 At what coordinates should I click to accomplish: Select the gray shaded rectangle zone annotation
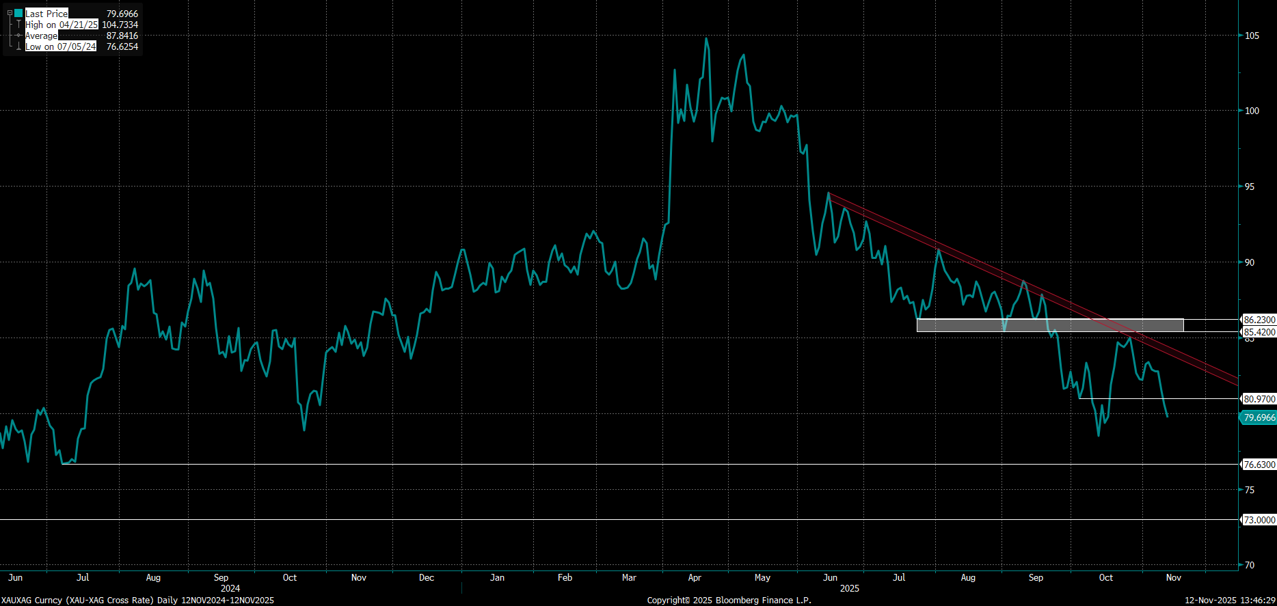(x=1049, y=325)
